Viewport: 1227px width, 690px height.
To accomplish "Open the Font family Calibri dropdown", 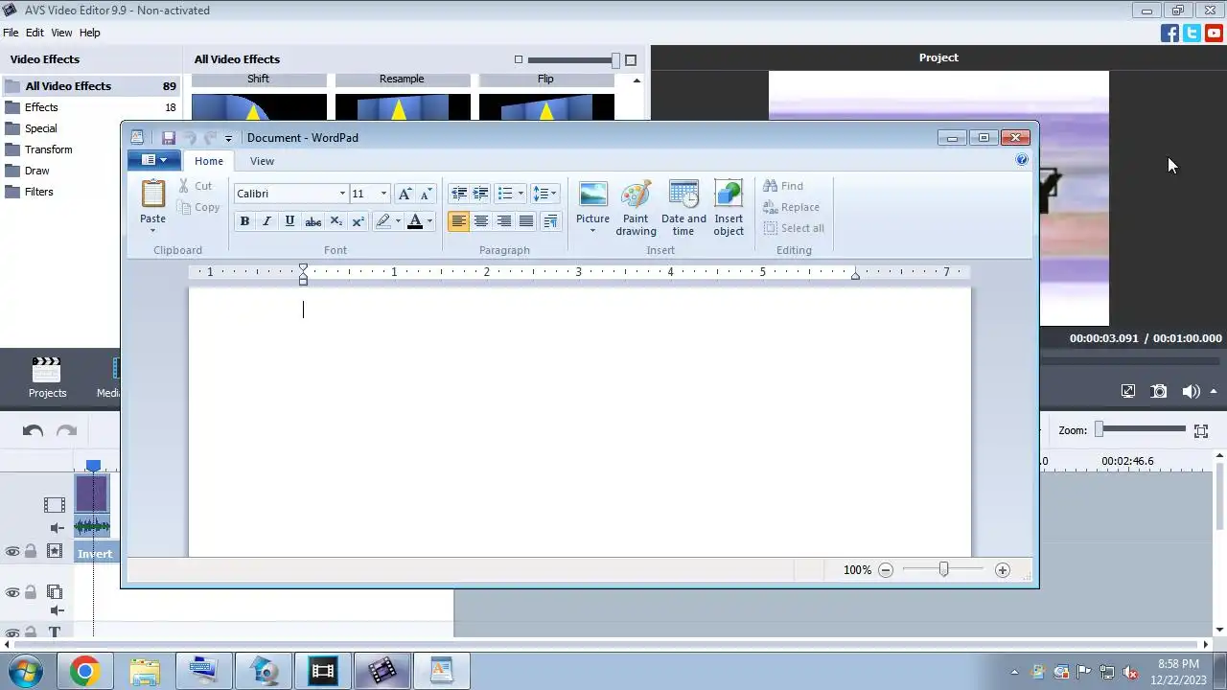I will [x=342, y=194].
